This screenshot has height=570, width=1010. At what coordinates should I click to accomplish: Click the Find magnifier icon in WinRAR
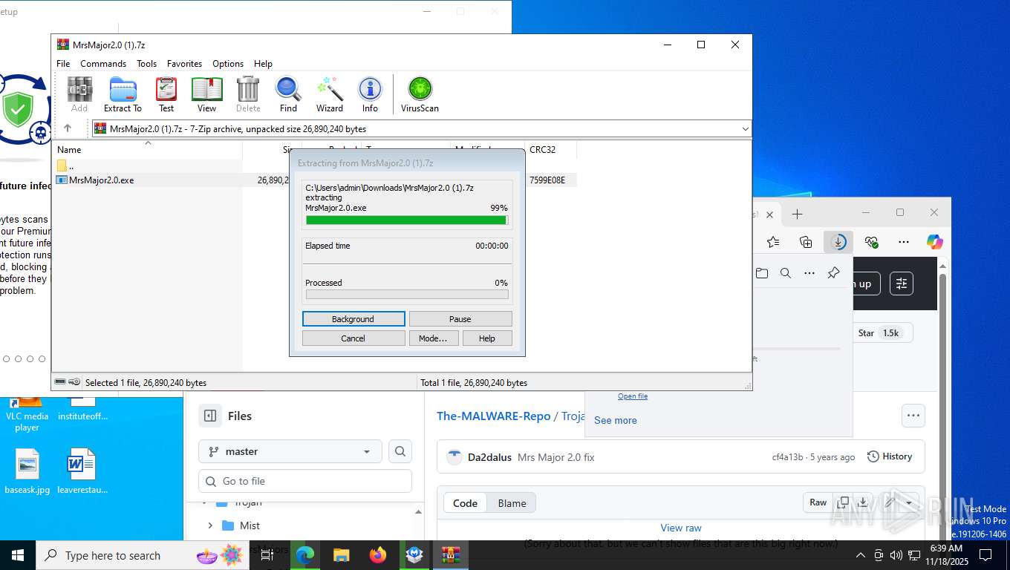pos(288,94)
